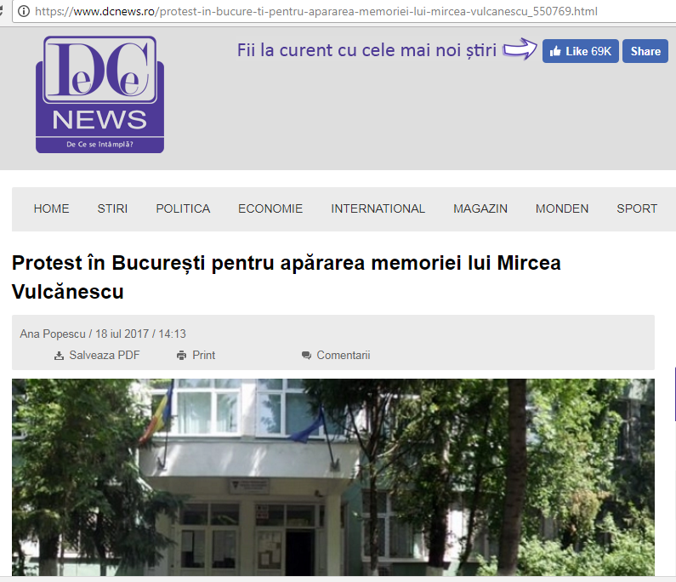This screenshot has height=582, width=676.
Task: Go to the SPORT category
Action: tap(637, 208)
